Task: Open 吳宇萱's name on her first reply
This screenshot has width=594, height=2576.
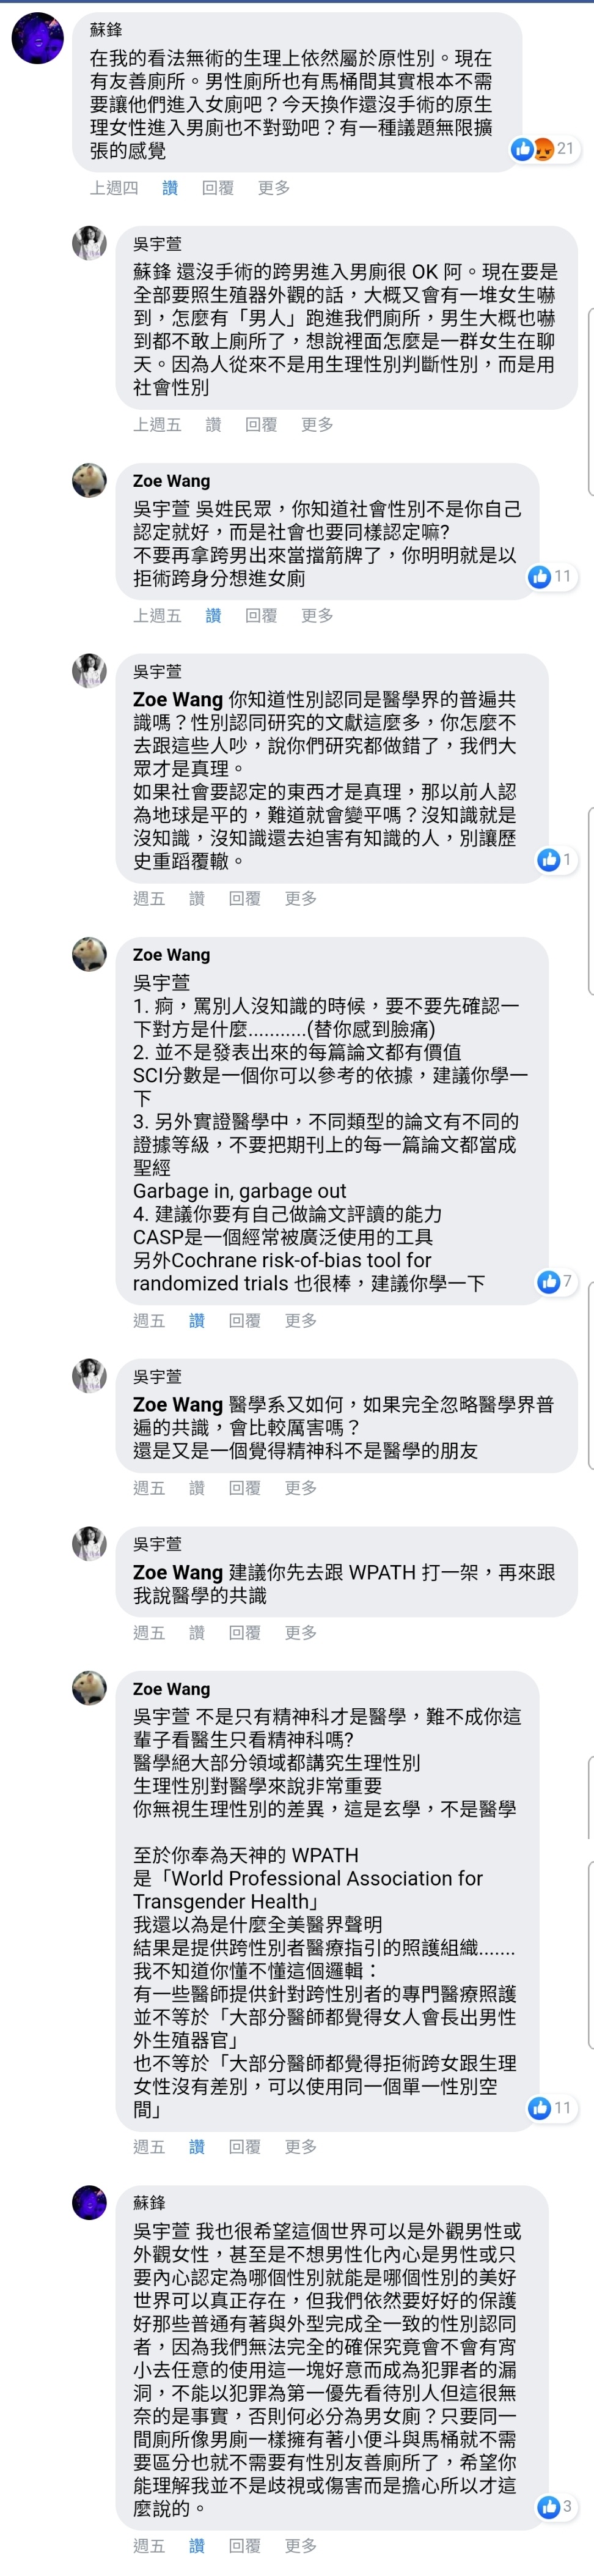Action: coord(158,244)
